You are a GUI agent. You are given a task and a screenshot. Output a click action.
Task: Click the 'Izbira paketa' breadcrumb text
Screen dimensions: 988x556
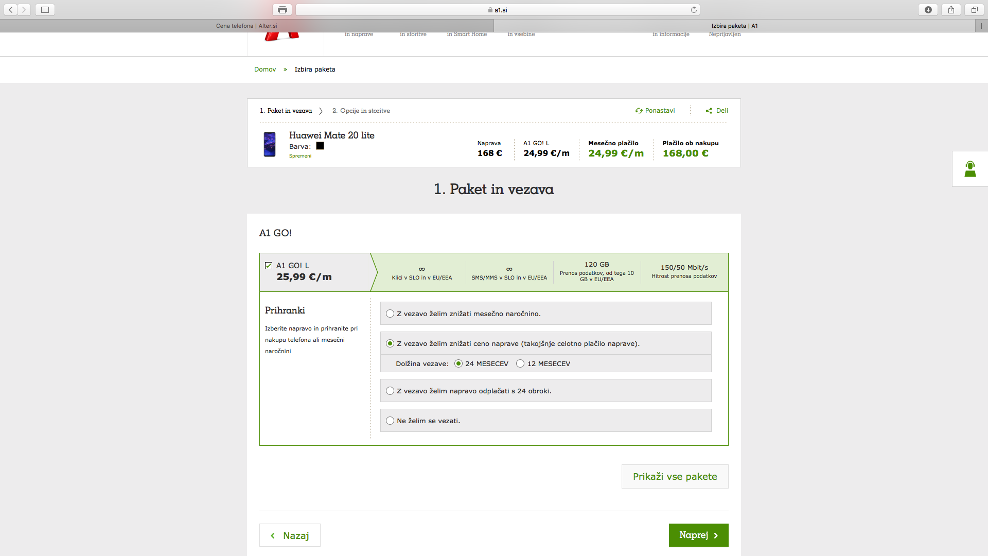pos(315,69)
